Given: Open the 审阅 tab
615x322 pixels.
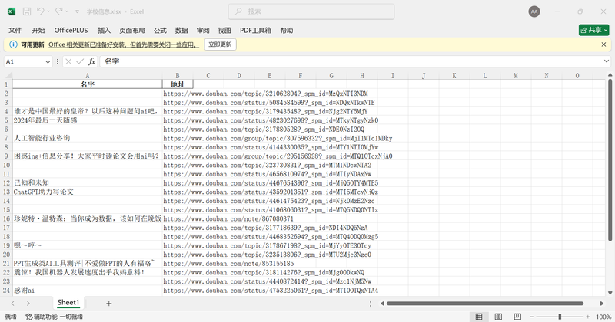Looking at the screenshot, I should coord(203,30).
